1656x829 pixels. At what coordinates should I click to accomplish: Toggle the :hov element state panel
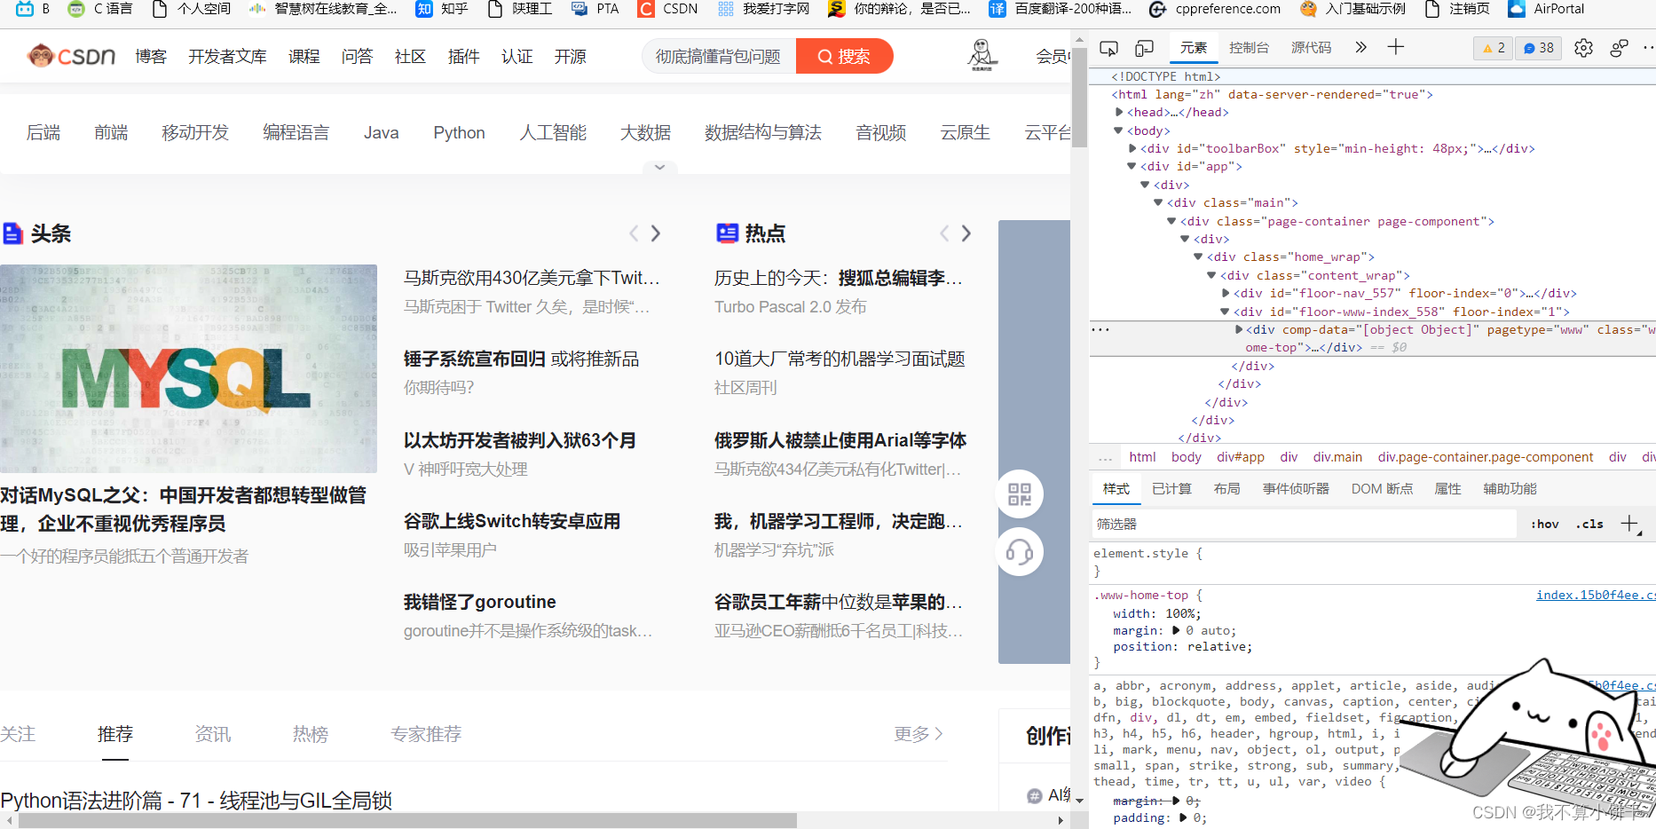[1545, 525]
